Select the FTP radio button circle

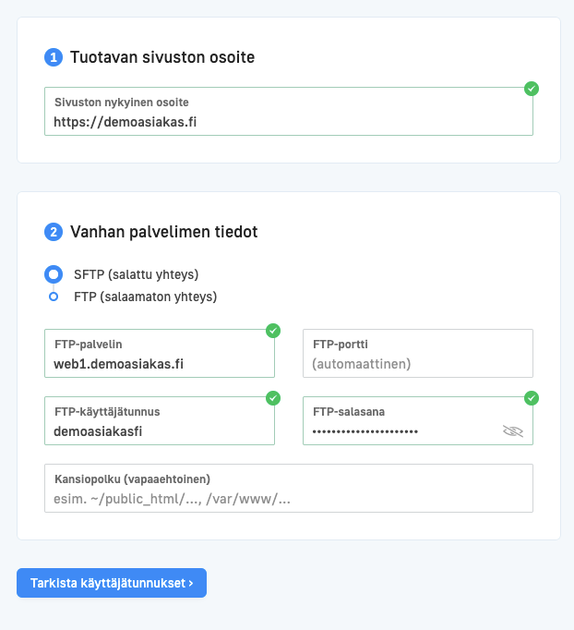coord(54,297)
